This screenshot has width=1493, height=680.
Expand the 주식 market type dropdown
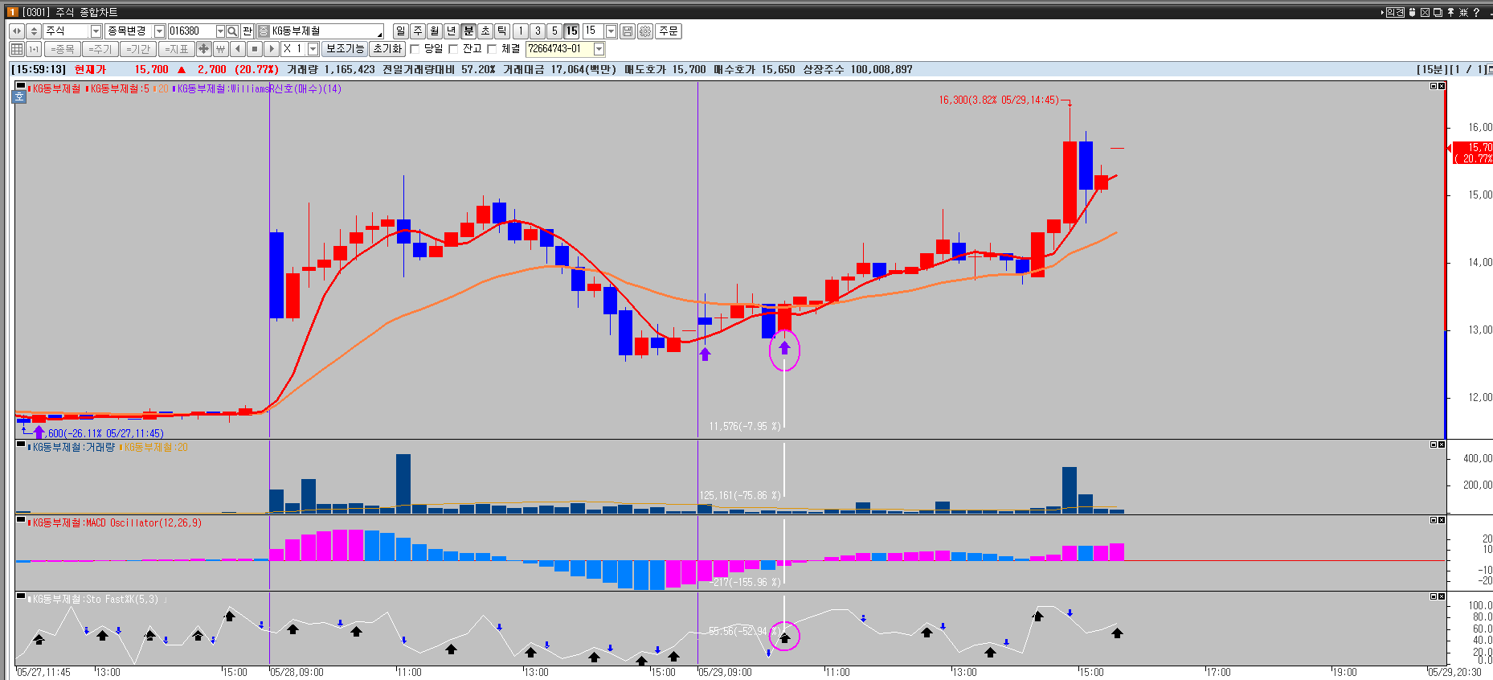coord(96,31)
